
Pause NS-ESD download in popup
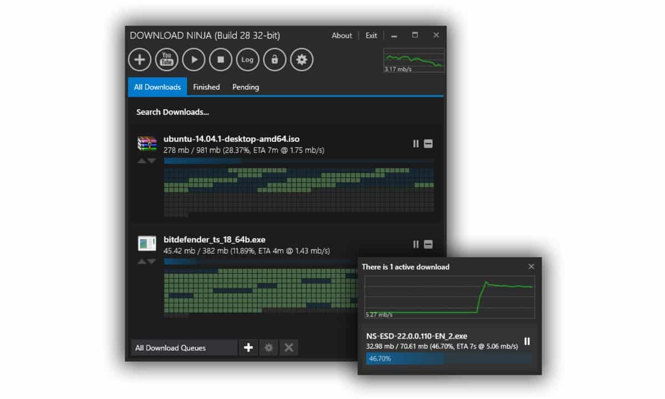(526, 341)
